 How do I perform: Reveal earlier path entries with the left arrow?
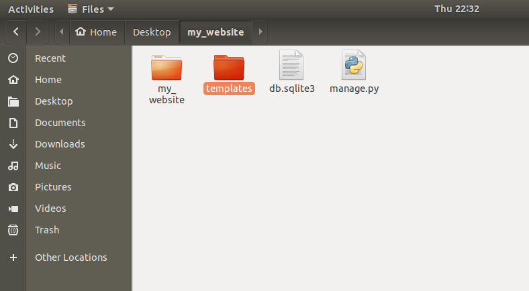point(62,32)
